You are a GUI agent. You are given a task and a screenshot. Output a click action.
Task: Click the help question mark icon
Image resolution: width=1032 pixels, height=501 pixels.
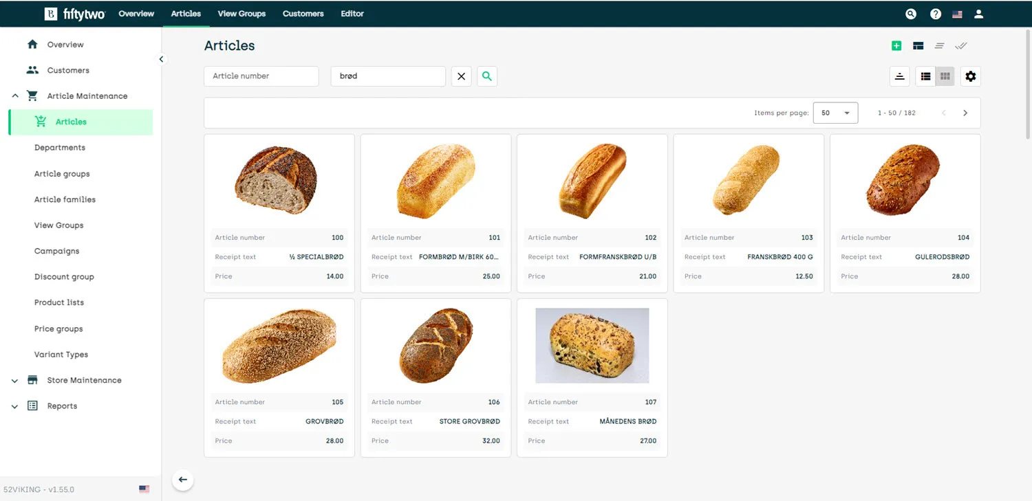click(x=936, y=14)
